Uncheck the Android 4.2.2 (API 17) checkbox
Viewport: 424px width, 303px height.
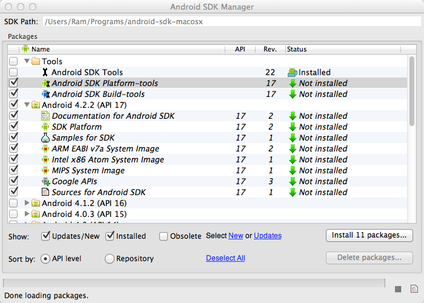(x=13, y=104)
